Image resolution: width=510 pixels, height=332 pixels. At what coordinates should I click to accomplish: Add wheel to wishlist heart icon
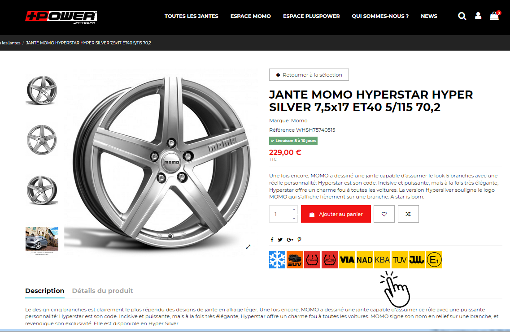pyautogui.click(x=384, y=214)
